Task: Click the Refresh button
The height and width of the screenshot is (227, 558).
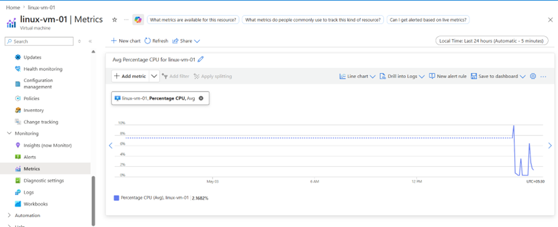Action: (x=156, y=41)
